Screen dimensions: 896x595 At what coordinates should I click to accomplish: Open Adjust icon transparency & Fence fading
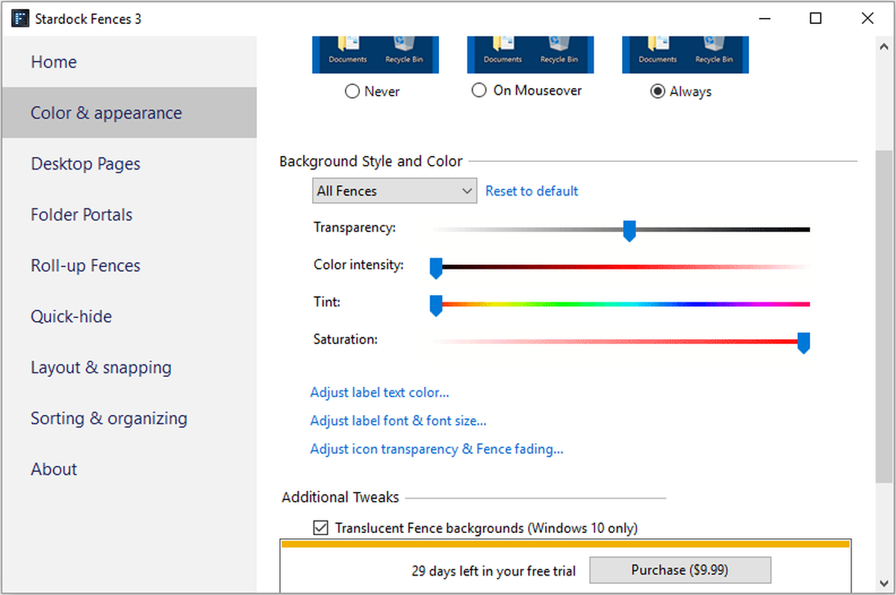point(437,449)
